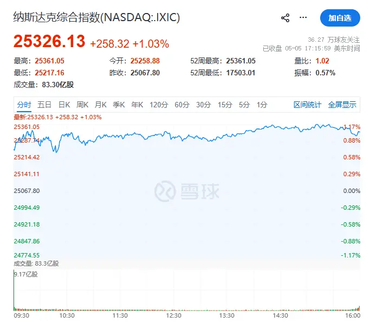
Task: Click the -1.17% right-axis label
Action: coord(350,255)
